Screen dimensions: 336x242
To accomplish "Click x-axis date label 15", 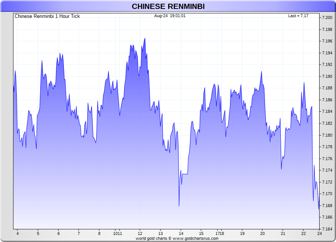I will [x=201, y=233].
